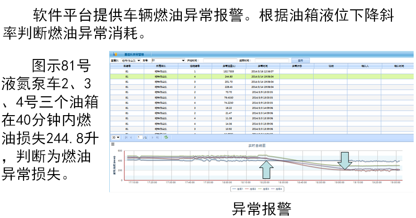This screenshot has width=416, height=218.
Task: Click the 查询 search button
Action: [300, 60]
